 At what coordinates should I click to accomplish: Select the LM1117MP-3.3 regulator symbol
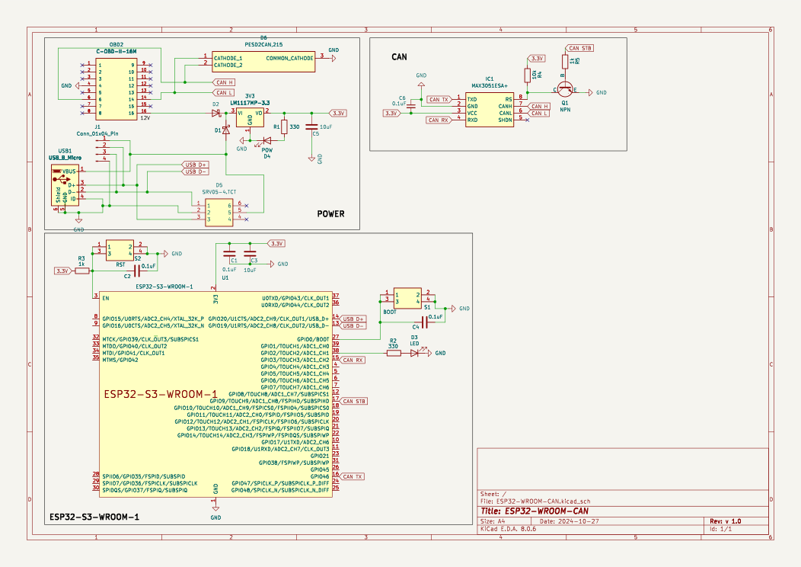click(250, 118)
